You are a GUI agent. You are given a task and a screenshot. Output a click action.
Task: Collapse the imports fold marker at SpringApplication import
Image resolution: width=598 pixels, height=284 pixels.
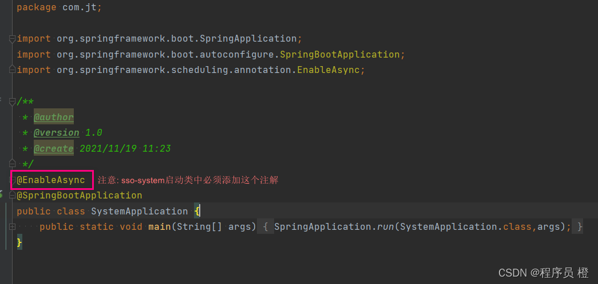pyautogui.click(x=12, y=39)
